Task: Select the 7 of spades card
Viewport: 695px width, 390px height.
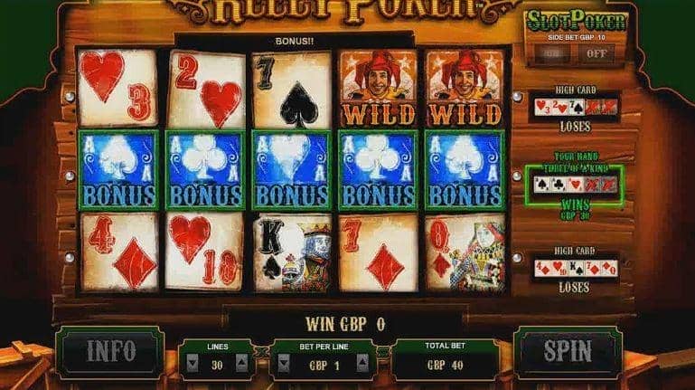Action: coord(292,90)
